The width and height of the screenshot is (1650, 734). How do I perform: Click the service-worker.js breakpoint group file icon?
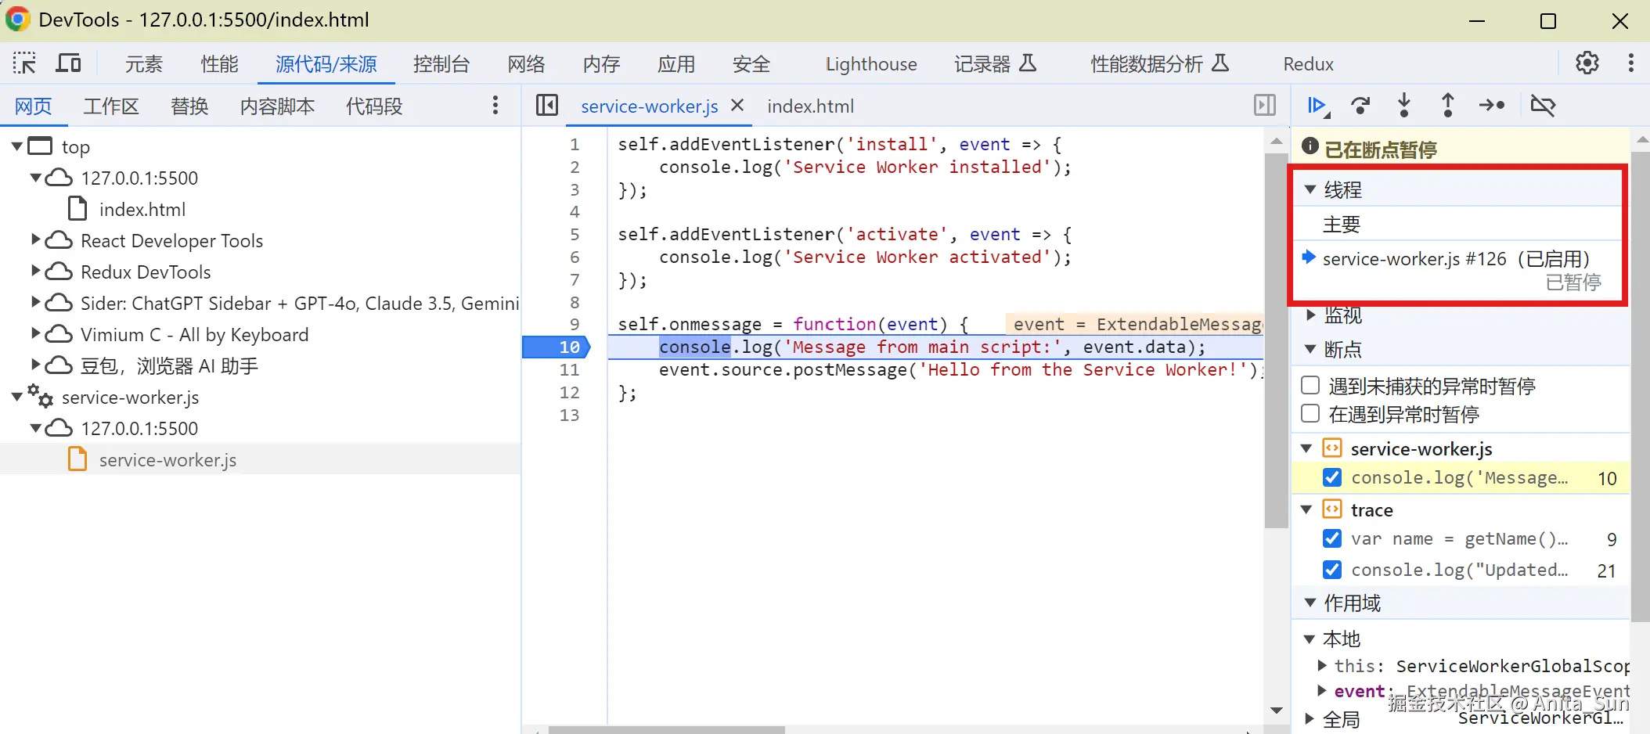point(1331,448)
